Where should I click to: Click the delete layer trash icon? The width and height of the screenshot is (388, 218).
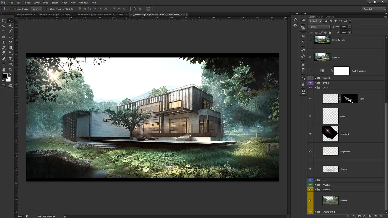tap(381, 216)
